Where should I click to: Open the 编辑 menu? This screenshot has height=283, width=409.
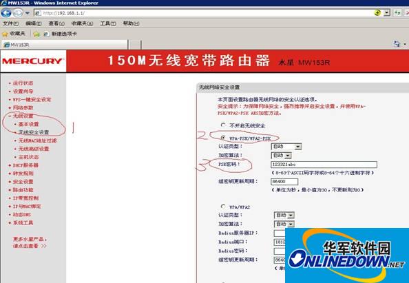[34, 23]
